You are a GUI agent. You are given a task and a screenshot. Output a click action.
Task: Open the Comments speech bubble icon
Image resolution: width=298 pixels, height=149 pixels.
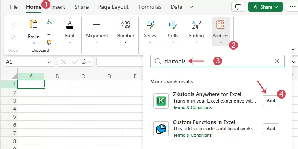pos(238,7)
